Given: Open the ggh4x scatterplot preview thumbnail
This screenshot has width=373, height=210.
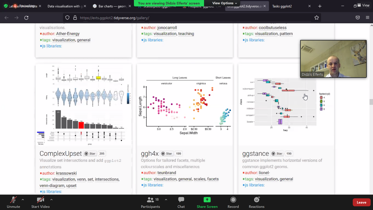Looking at the screenshot, I should [x=185, y=105].
